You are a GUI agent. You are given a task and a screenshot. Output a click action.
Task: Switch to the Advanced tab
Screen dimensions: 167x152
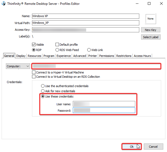[x=79, y=56]
